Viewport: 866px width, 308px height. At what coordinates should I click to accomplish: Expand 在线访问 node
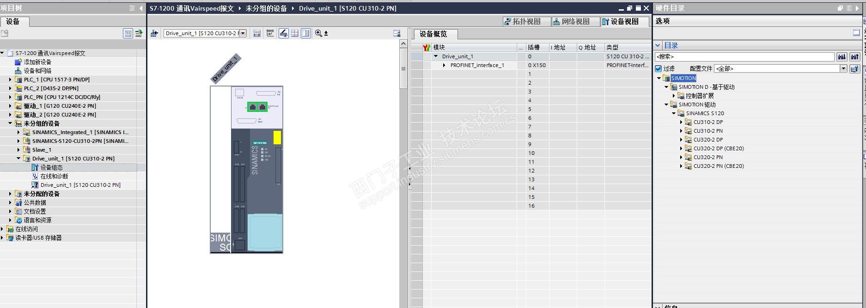pos(2,229)
